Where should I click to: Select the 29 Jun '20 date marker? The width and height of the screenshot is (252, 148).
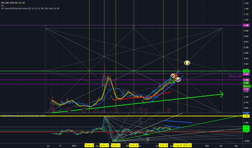click(163, 145)
